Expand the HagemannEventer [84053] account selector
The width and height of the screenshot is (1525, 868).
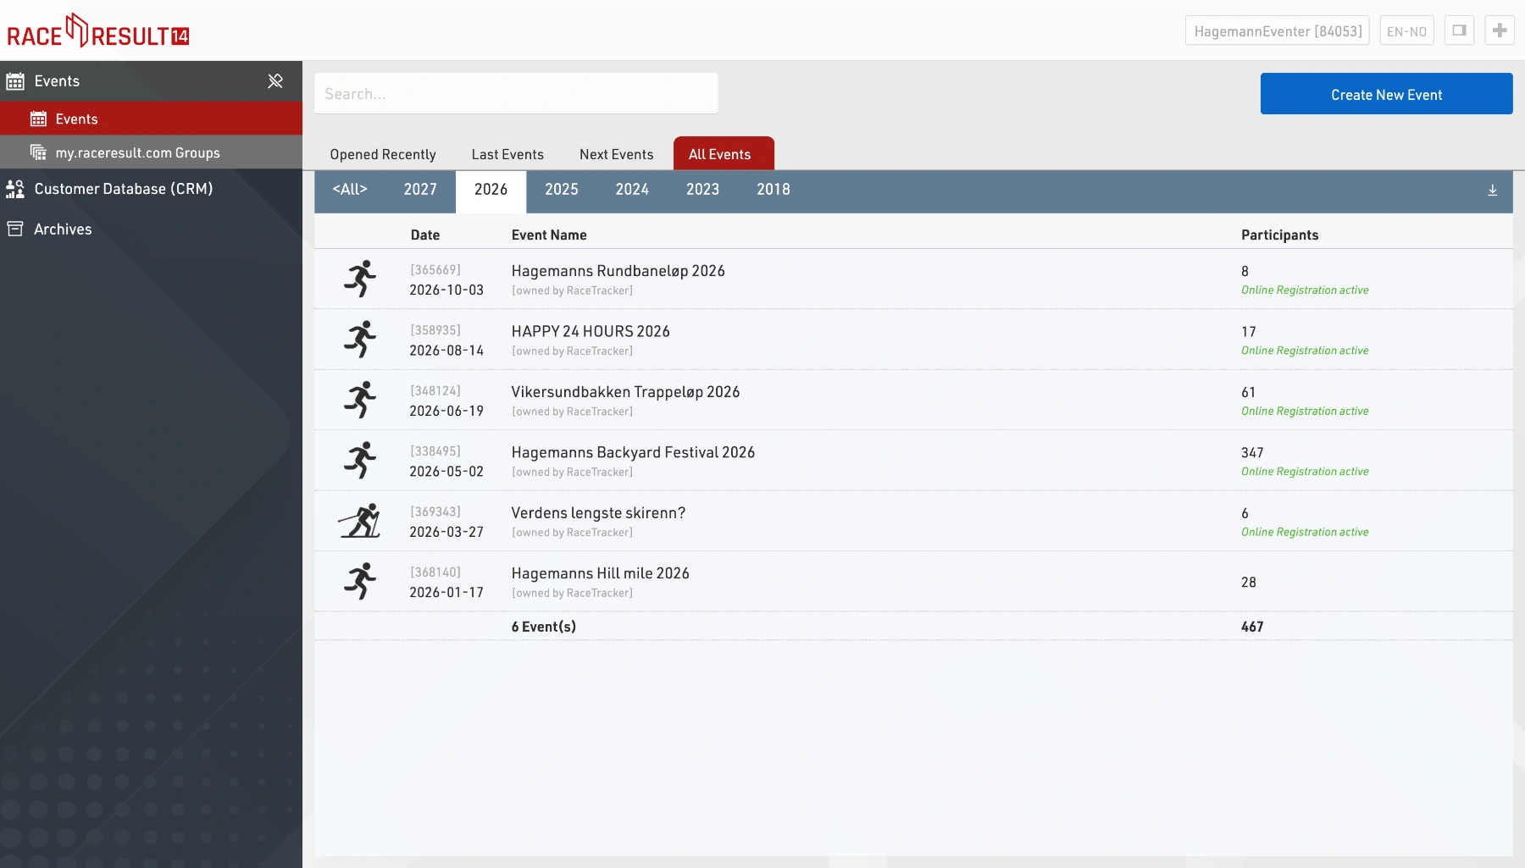[1277, 30]
